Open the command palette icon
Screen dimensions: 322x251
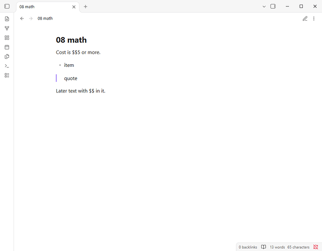pyautogui.click(x=7, y=66)
